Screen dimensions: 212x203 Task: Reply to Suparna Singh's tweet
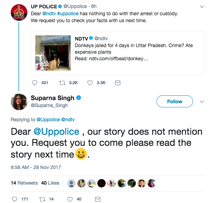15,199
